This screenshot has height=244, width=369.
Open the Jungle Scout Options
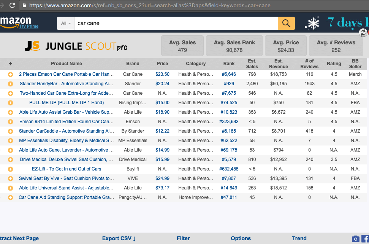(241, 238)
